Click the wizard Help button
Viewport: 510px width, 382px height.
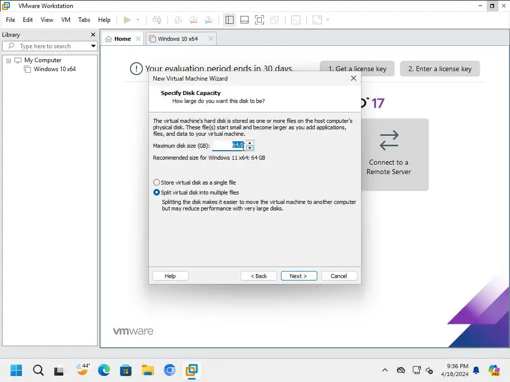pos(170,276)
